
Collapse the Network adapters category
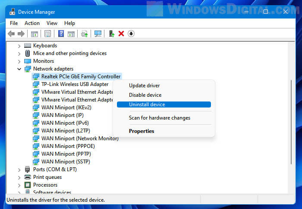[x=19, y=69]
